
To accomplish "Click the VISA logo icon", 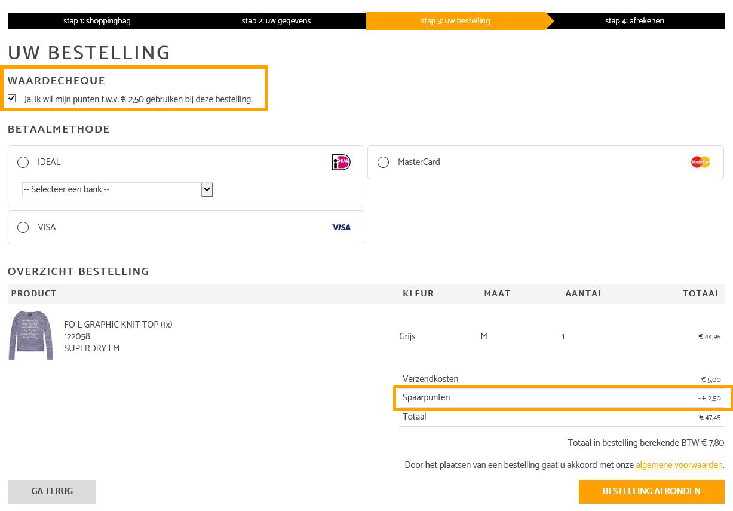I will pos(341,227).
